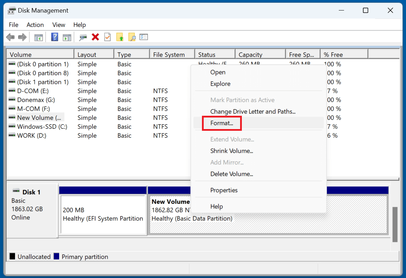Click the Show/Hide Console Tree icon

38,37
